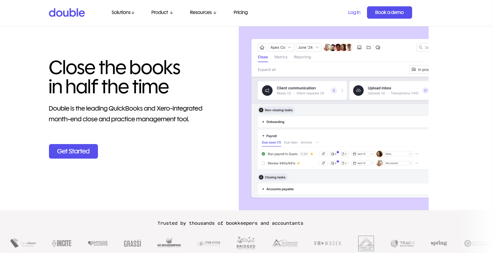Viewport: 493px width, 253px height.
Task: Click the star on Review 940s/941s
Action: pyautogui.click(x=298, y=163)
